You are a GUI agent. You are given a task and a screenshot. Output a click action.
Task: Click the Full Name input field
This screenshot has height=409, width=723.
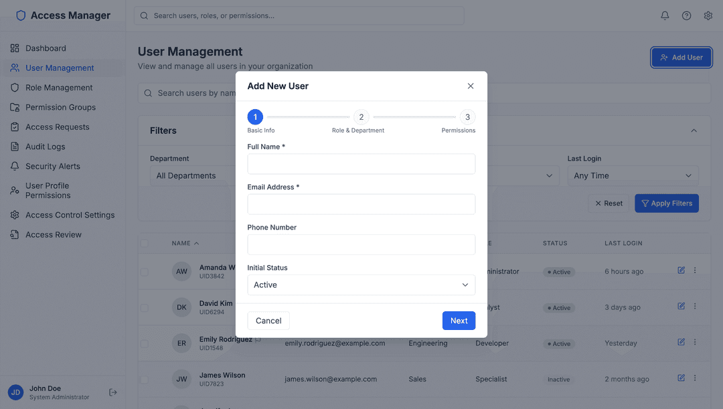pyautogui.click(x=361, y=163)
